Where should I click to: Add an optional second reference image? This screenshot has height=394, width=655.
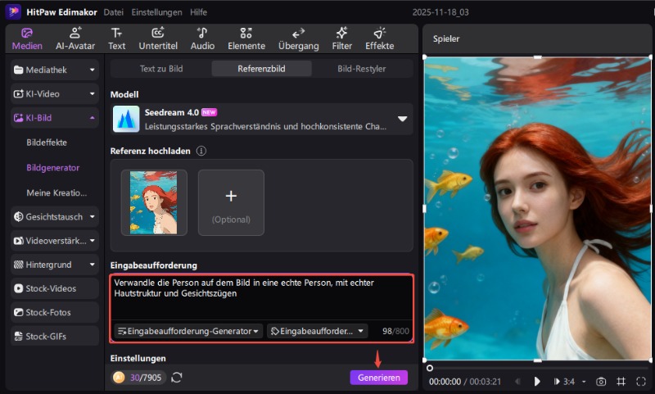coord(231,202)
